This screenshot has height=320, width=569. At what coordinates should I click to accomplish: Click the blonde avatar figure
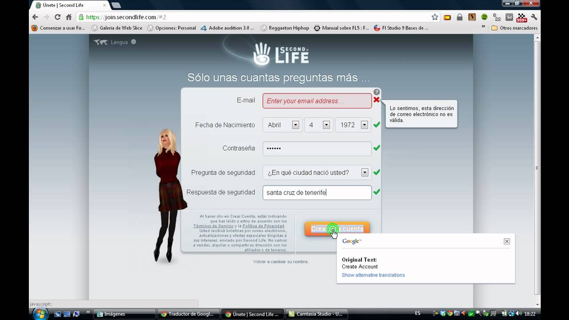pos(169,196)
